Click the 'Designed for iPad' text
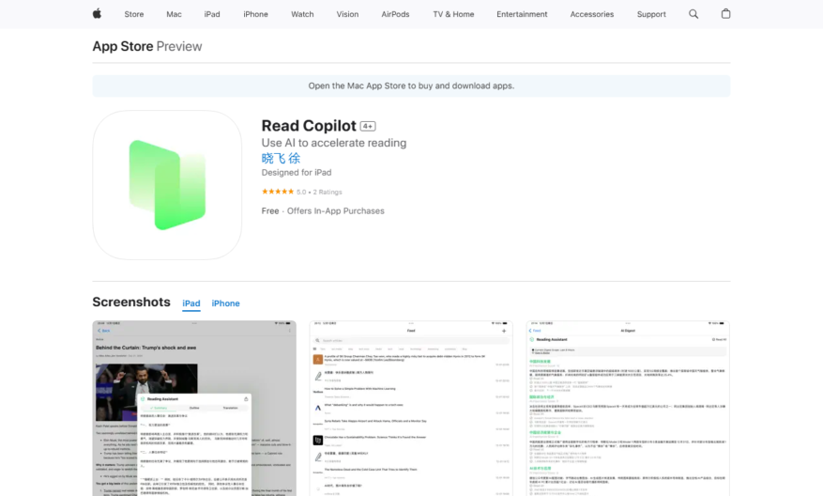The width and height of the screenshot is (823, 496). 297,172
